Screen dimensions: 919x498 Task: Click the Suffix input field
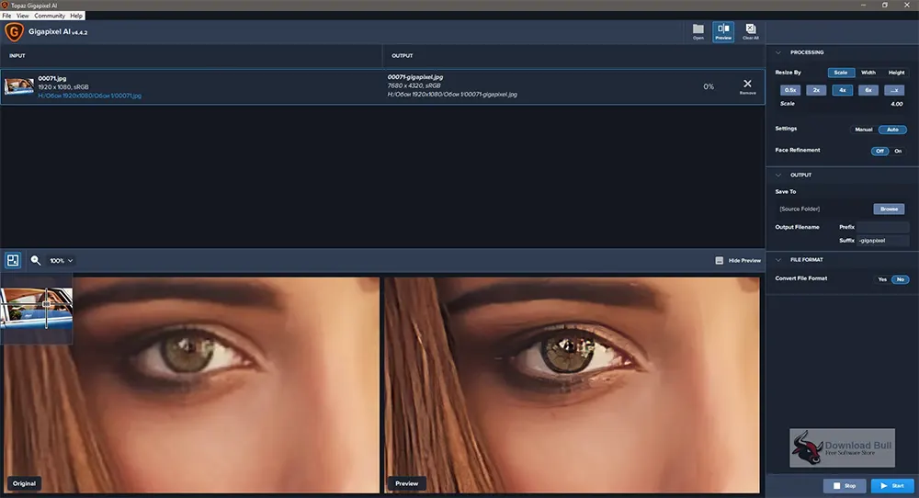click(882, 240)
